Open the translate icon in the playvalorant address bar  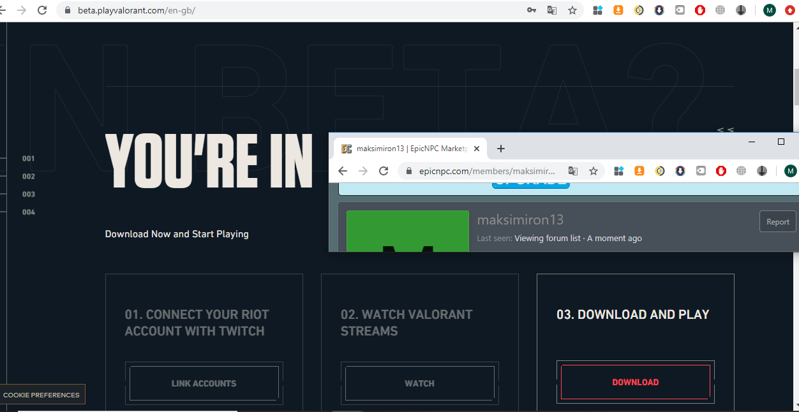tap(552, 10)
